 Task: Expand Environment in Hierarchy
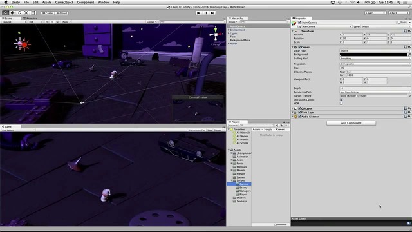coord(229,30)
